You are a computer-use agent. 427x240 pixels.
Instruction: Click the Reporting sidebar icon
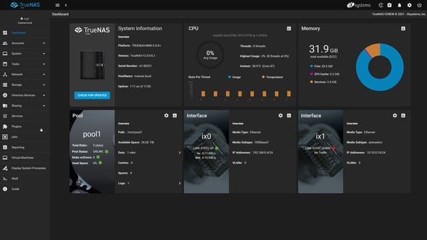pyautogui.click(x=5, y=147)
